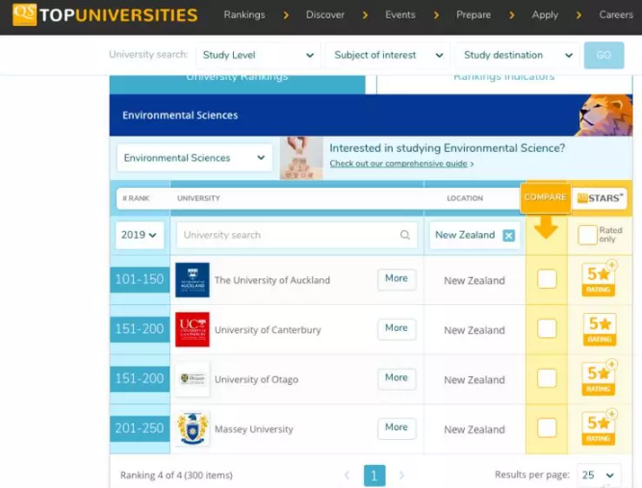Remove the New Zealand location filter
The image size is (642, 488).
click(508, 236)
